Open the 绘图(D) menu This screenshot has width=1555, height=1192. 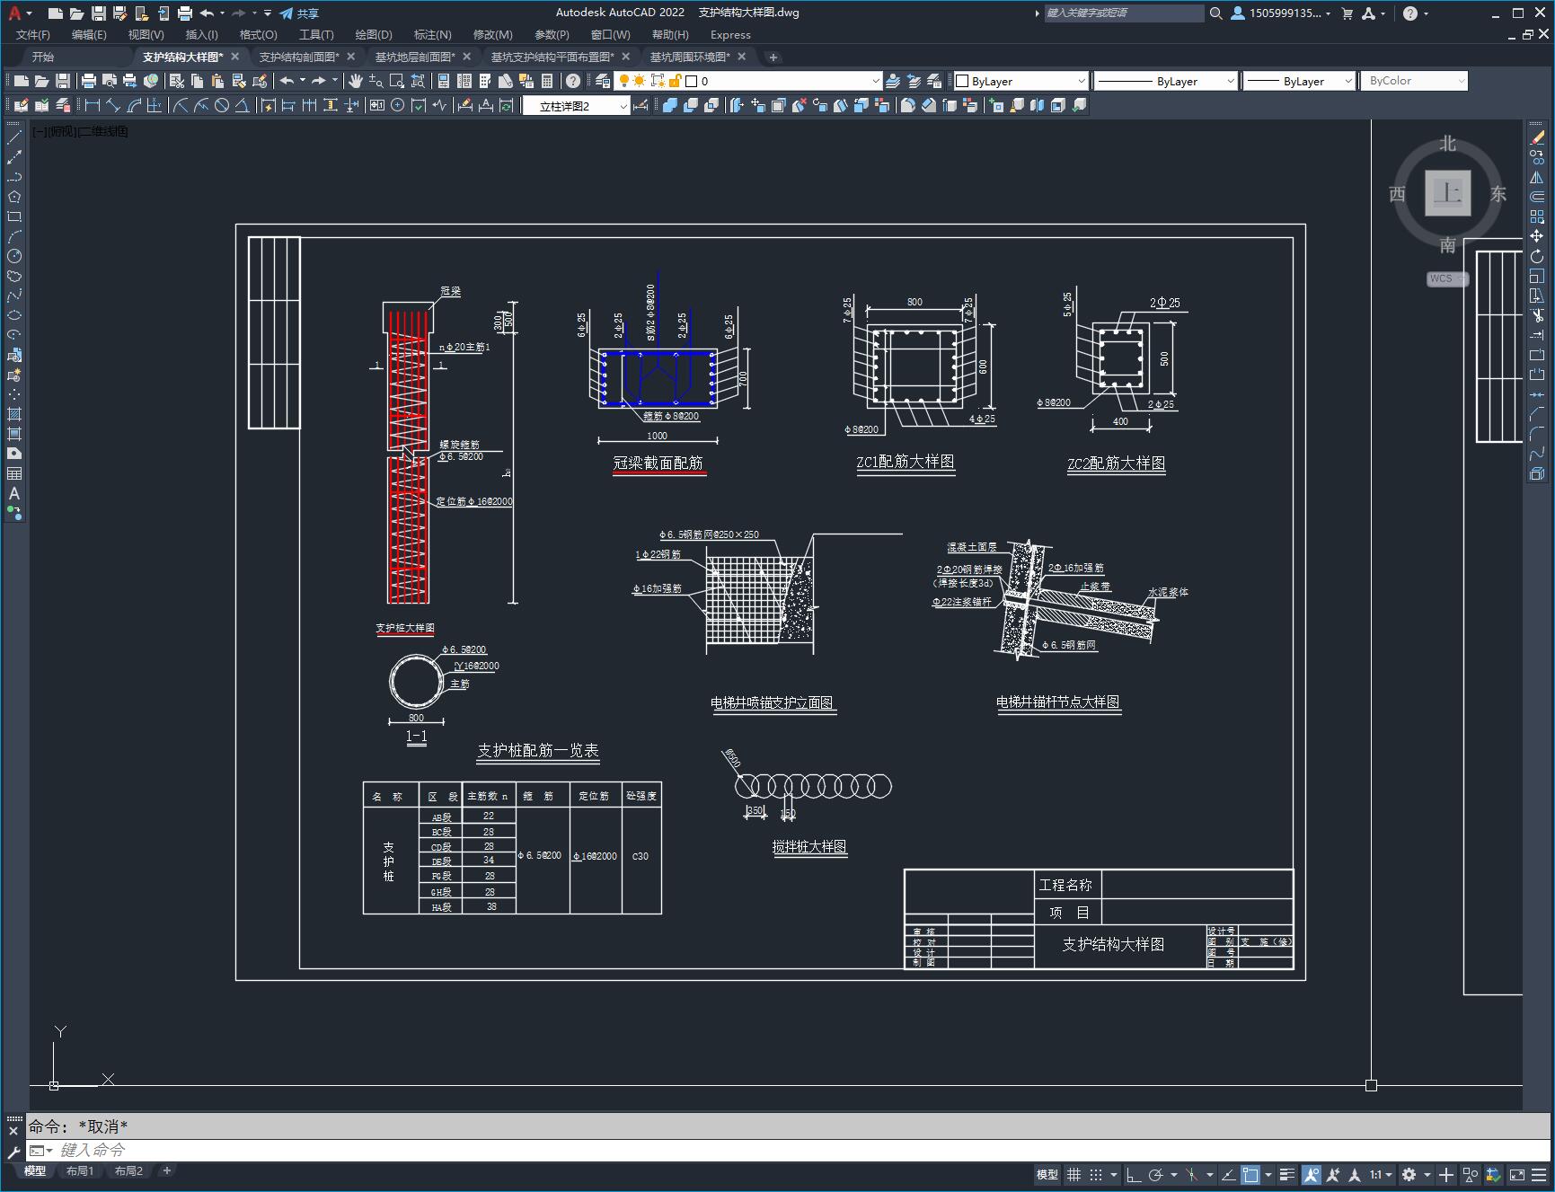tap(374, 34)
